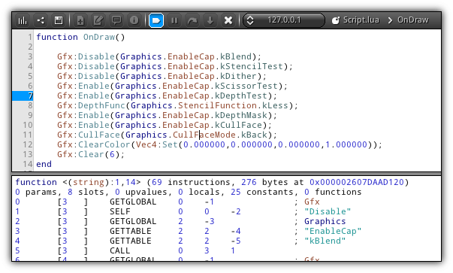This screenshot has height=273, width=453.
Task: Click 'Gfx:Clear(6);' in line 13
Action: click(x=91, y=154)
